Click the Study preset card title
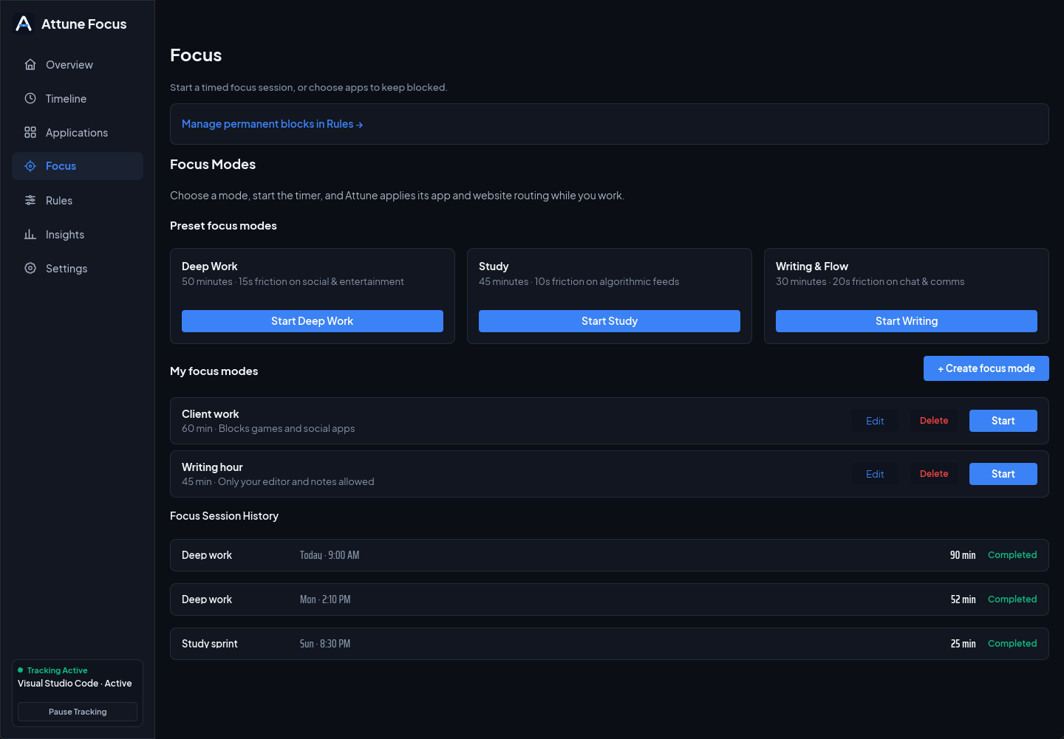This screenshot has width=1064, height=739. (494, 267)
